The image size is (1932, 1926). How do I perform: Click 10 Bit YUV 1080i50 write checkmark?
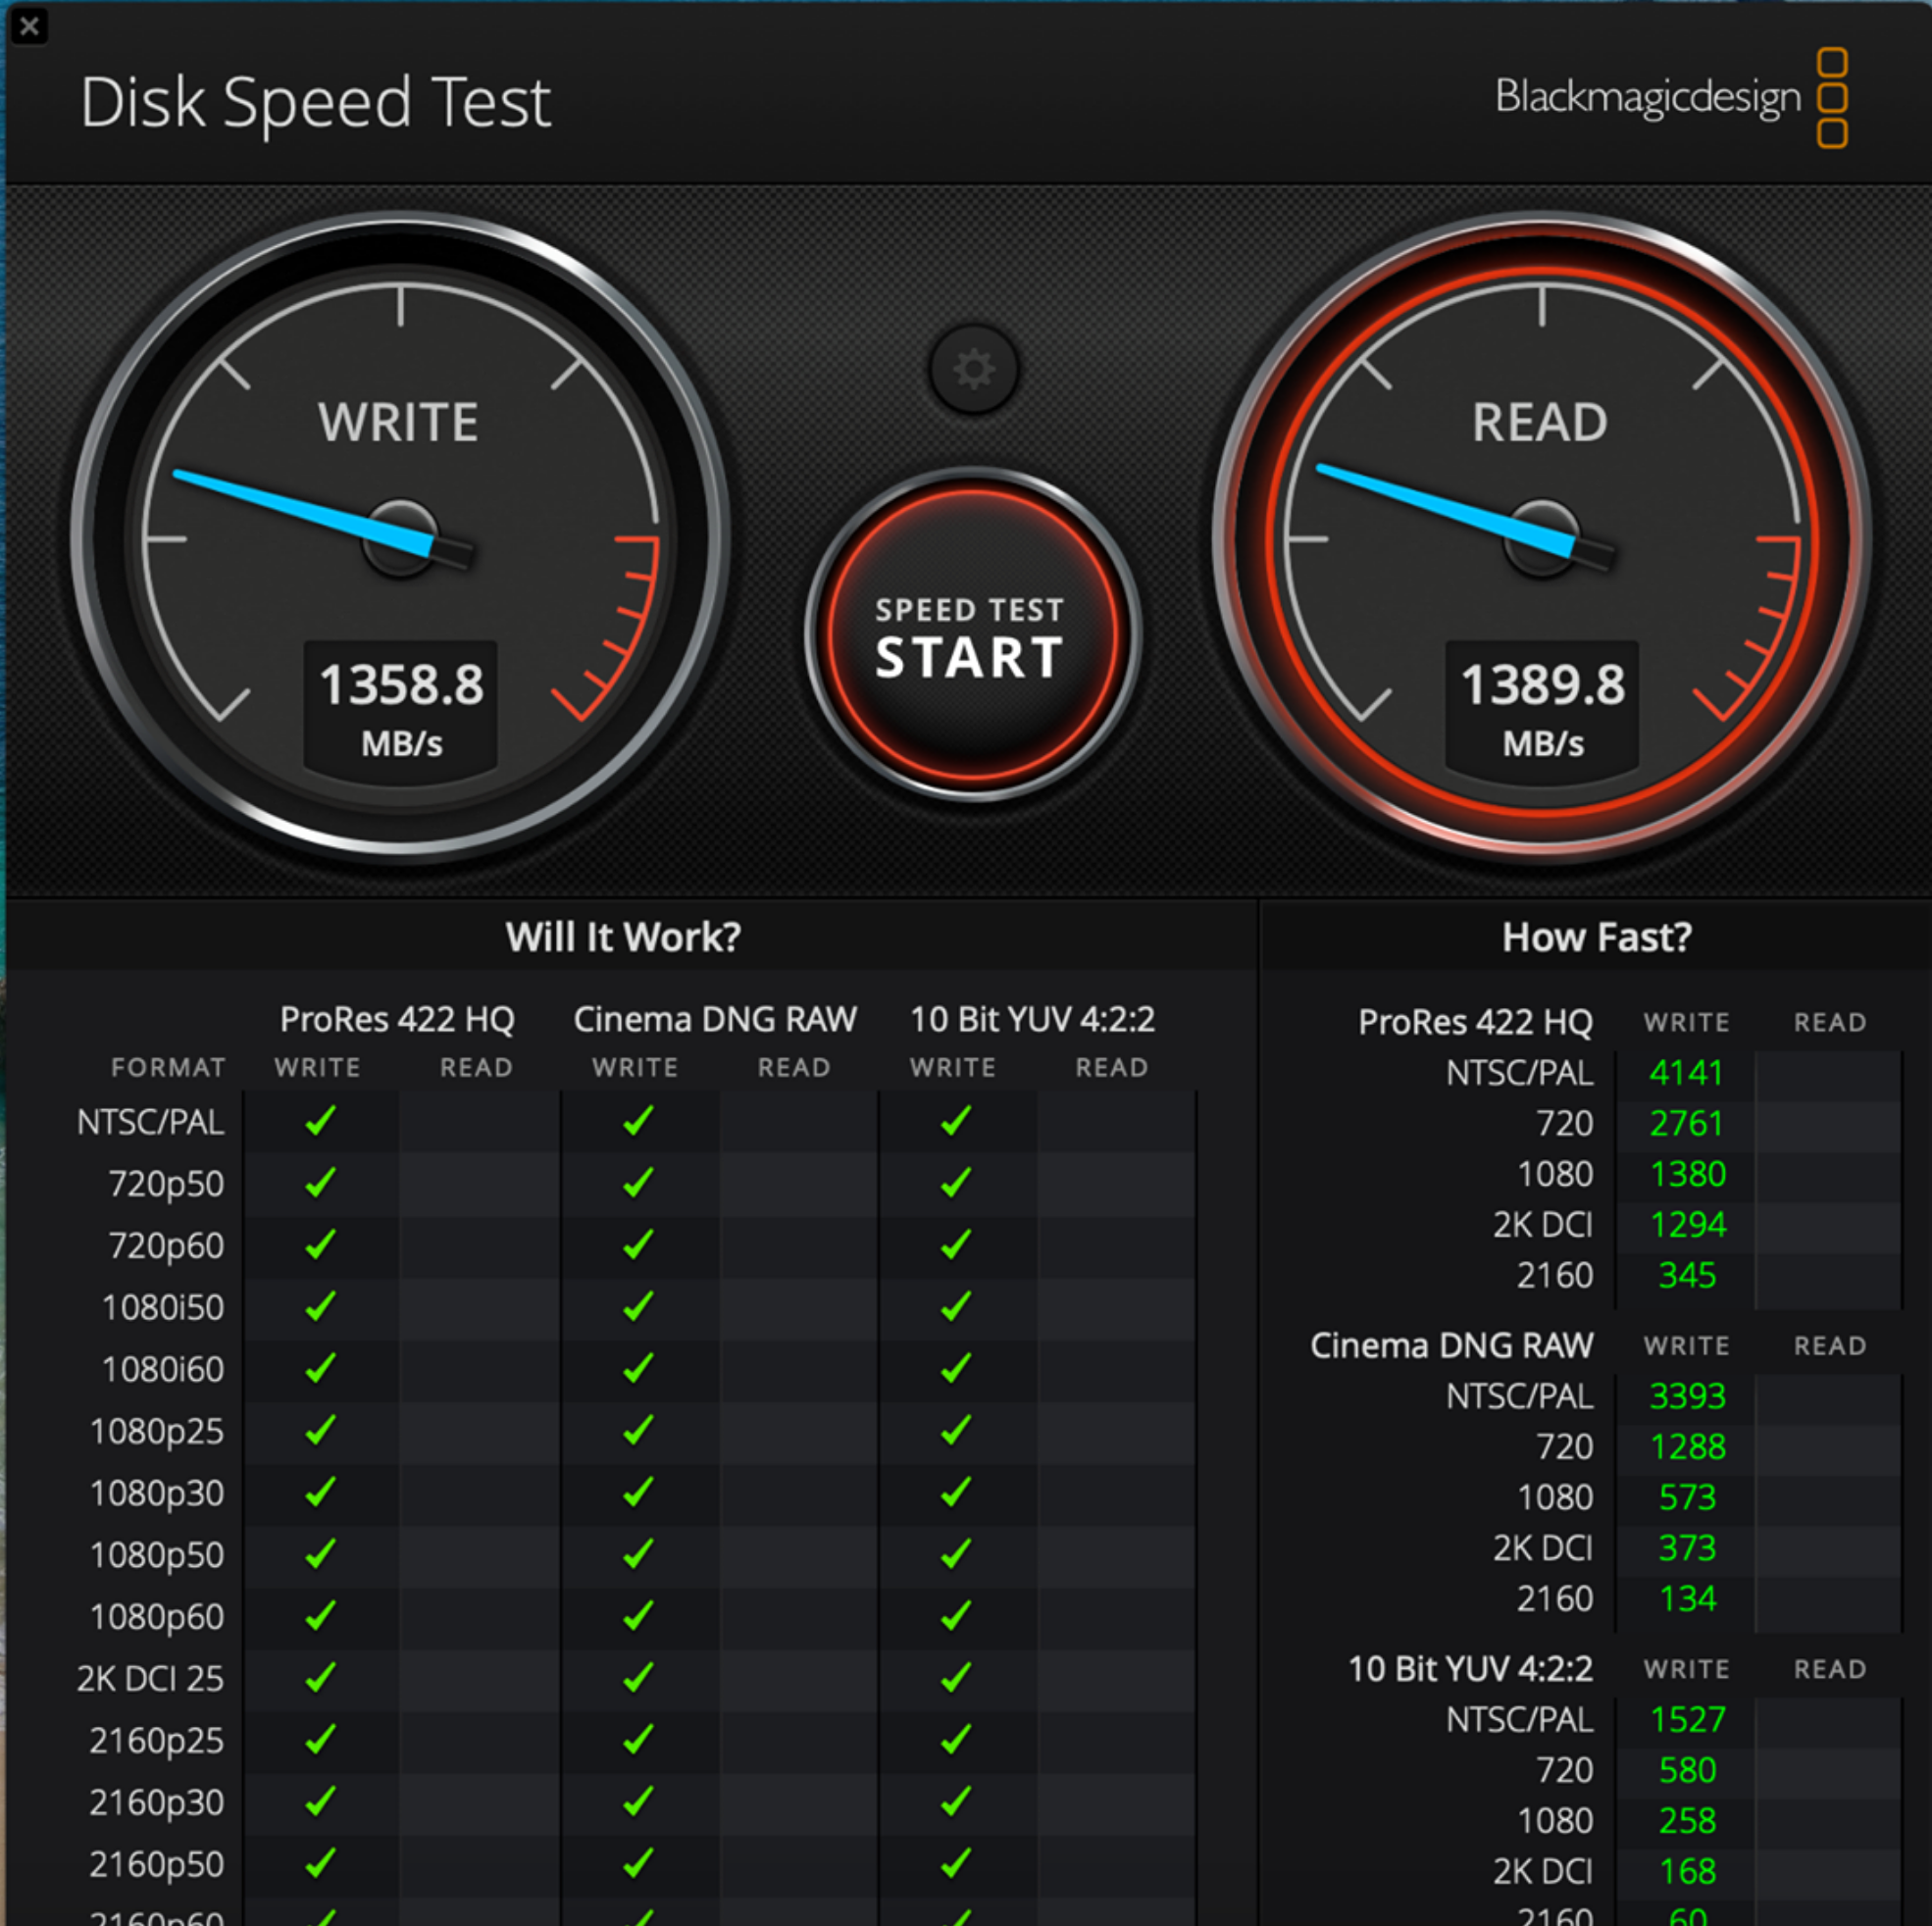point(955,1307)
